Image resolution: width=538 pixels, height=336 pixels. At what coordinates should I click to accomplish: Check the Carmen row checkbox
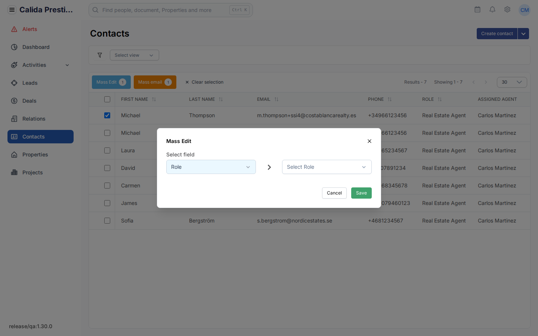pos(107,186)
